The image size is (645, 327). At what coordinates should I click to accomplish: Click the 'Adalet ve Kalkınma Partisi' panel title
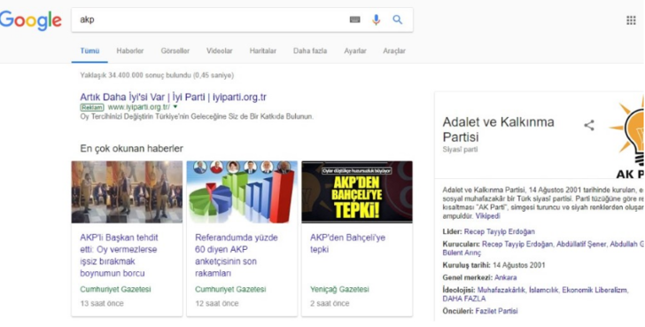498,129
